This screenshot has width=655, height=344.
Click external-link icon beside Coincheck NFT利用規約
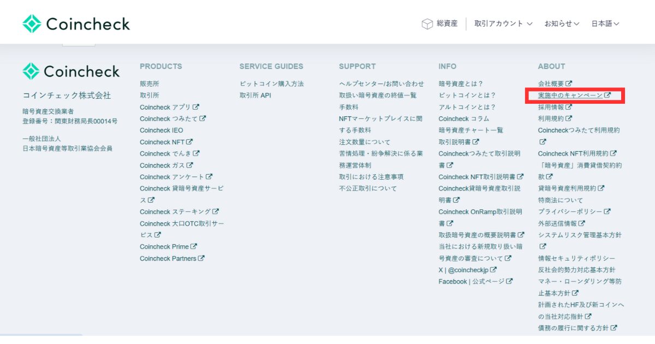pyautogui.click(x=614, y=153)
